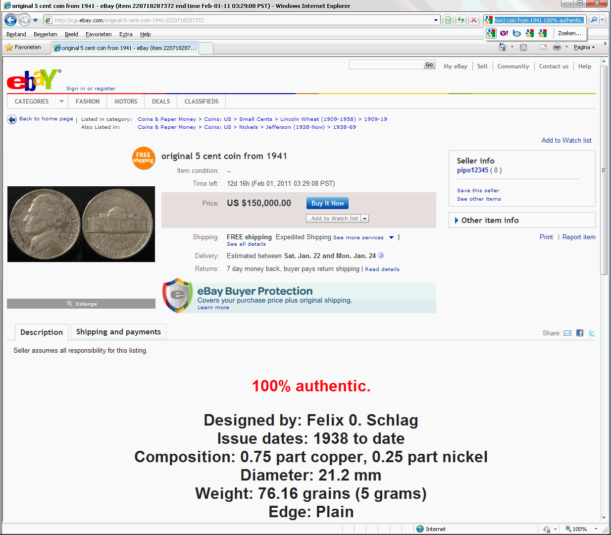Refresh the page with green arrows icon
The image size is (611, 535).
pos(461,20)
